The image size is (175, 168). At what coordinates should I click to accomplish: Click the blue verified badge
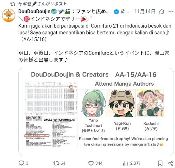click(x=116, y=12)
